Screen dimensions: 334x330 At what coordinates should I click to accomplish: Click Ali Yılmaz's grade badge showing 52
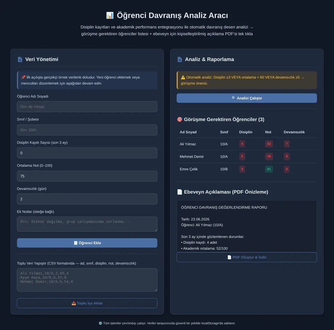(x=269, y=144)
